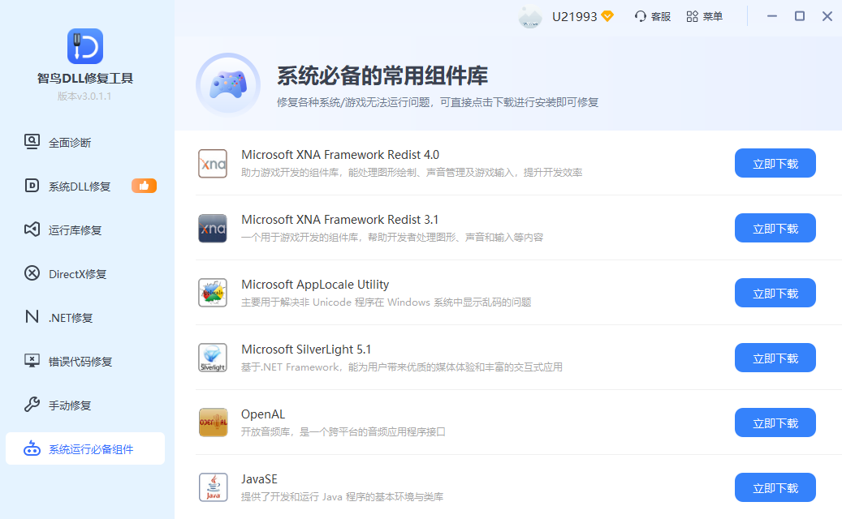The height and width of the screenshot is (519, 842).
Task: Click the JavaSE coffee cup icon
Action: click(x=213, y=487)
